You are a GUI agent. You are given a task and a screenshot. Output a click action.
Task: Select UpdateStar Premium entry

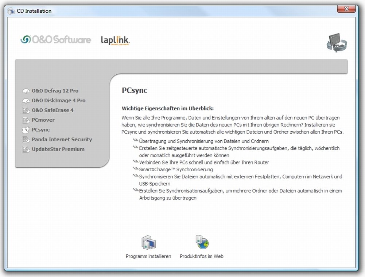click(58, 149)
